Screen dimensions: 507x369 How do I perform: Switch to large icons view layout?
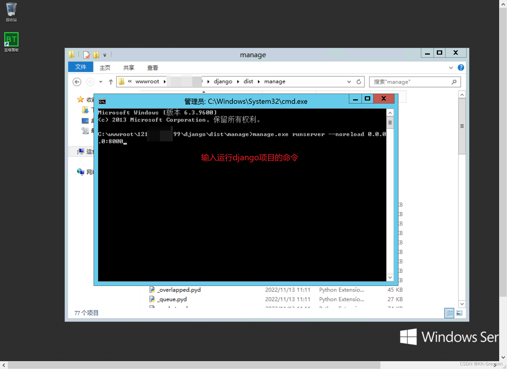(459, 313)
